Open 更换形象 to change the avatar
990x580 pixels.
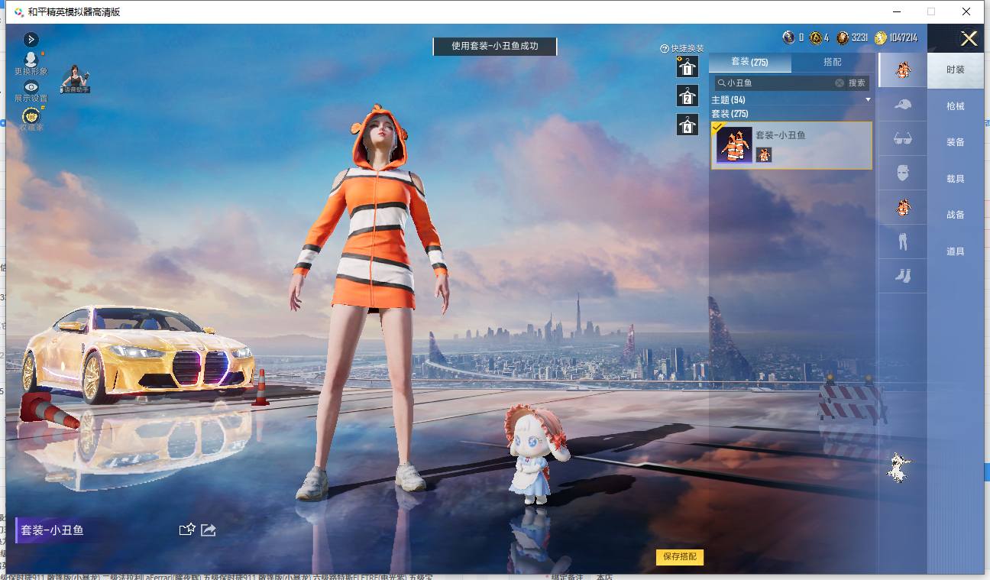click(31, 63)
